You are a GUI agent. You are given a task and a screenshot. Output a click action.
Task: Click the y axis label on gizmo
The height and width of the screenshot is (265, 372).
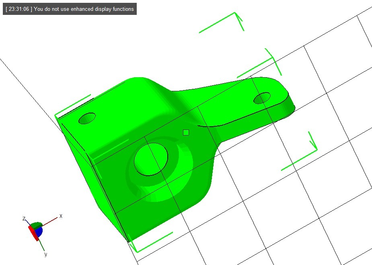point(46,254)
